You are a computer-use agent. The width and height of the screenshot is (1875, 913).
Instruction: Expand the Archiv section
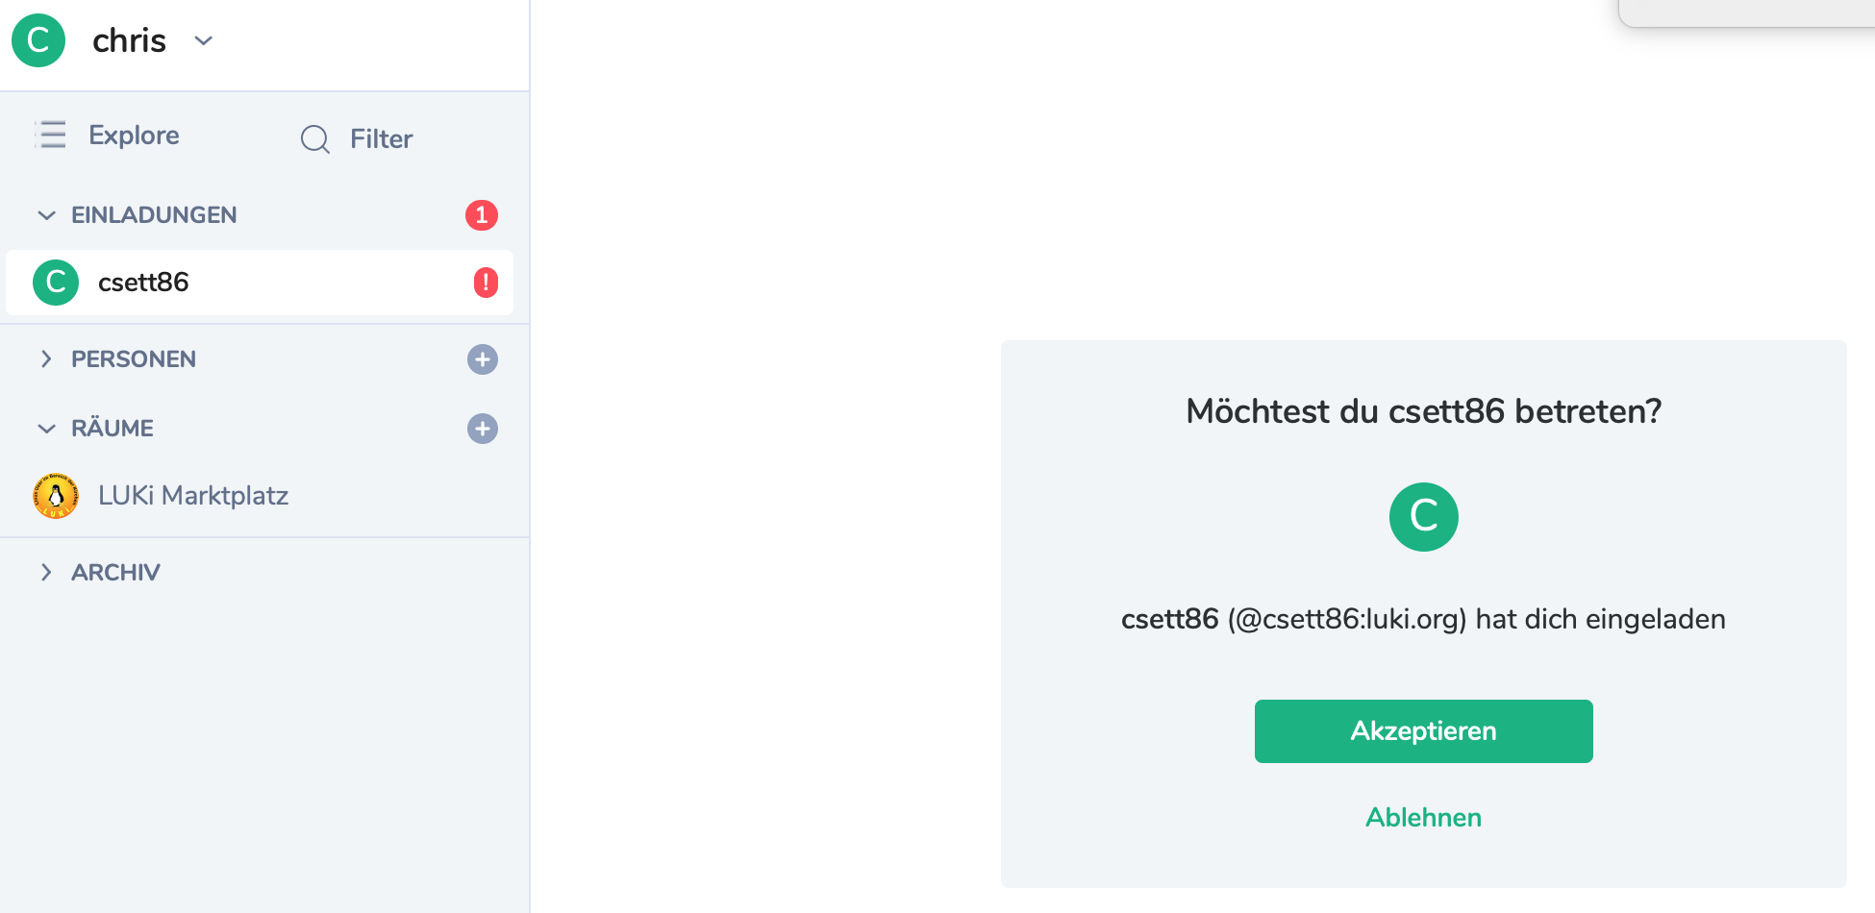click(x=46, y=573)
